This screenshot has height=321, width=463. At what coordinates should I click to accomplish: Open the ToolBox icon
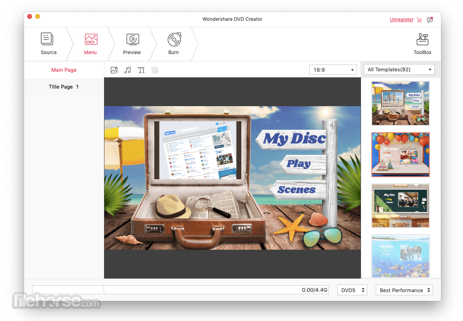(423, 39)
